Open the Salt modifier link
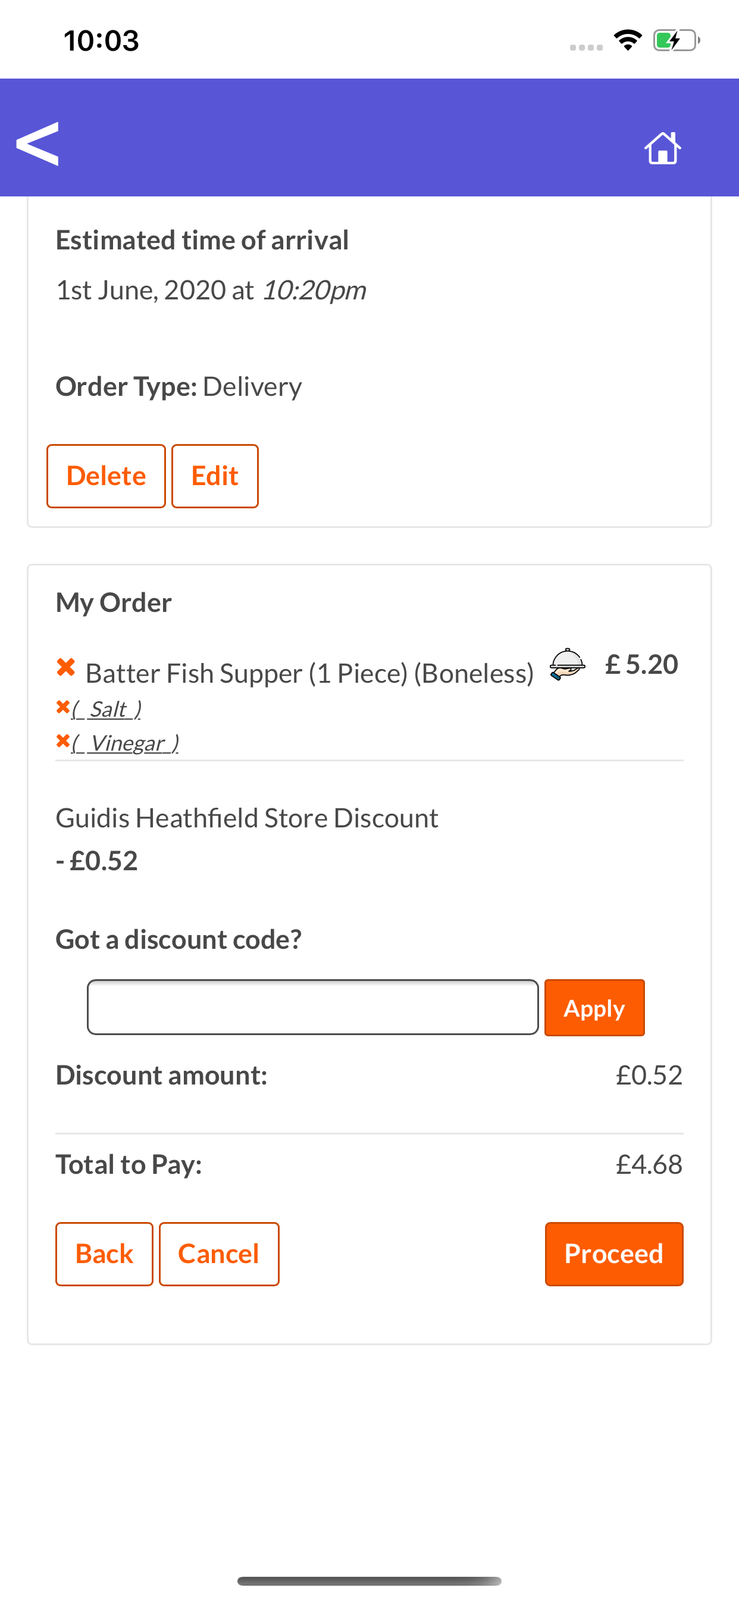Image resolution: width=739 pixels, height=1600 pixels. pyautogui.click(x=108, y=710)
